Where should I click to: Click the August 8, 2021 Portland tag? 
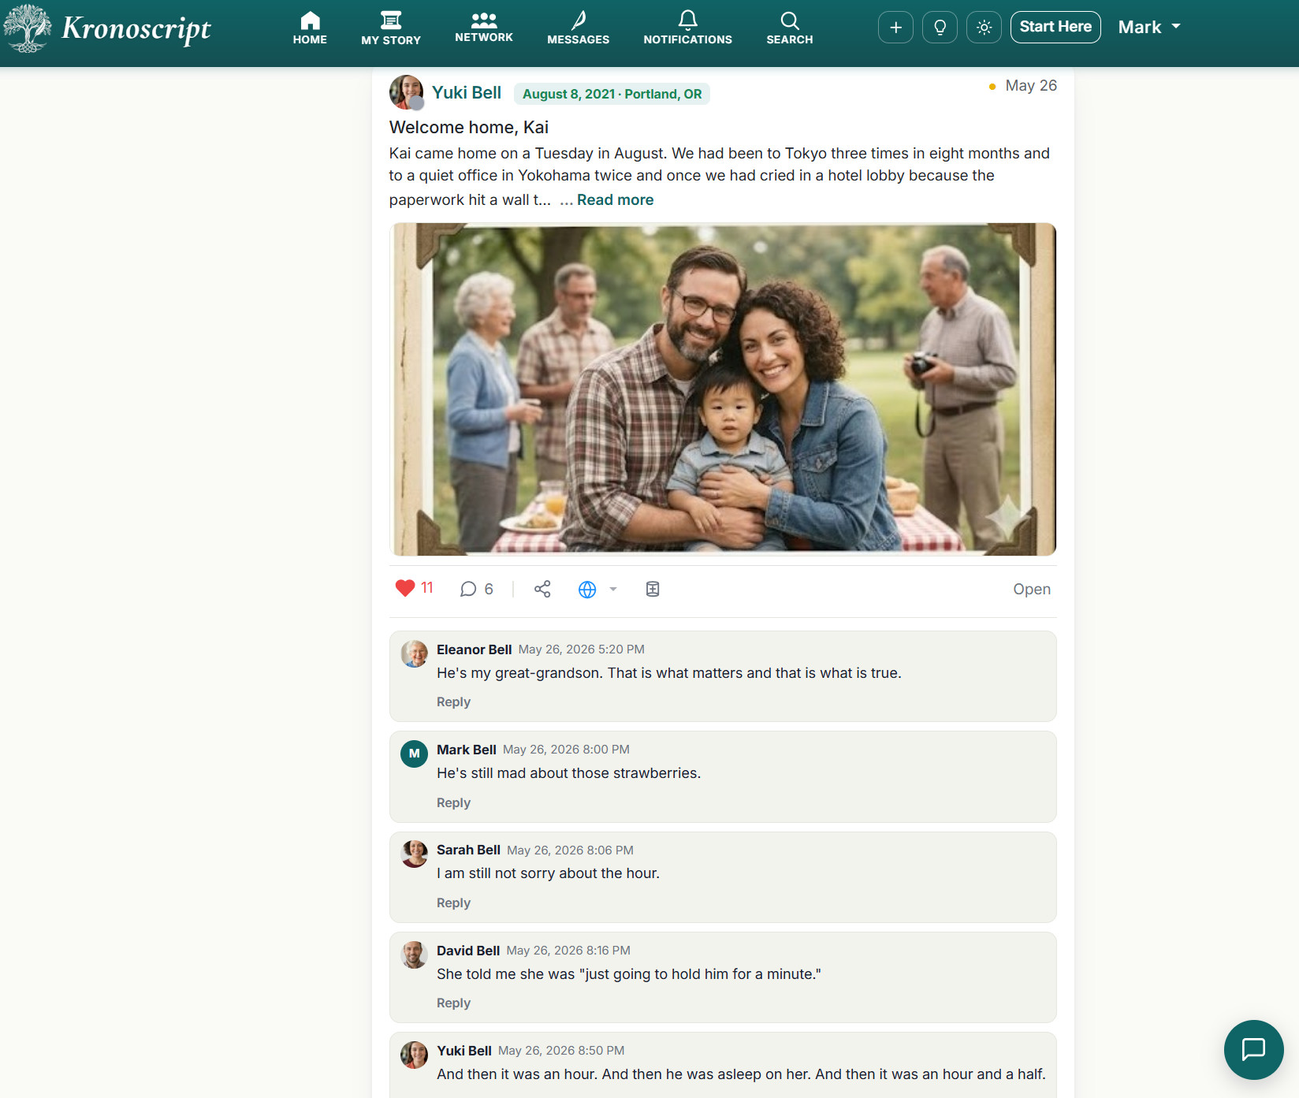[x=612, y=94]
